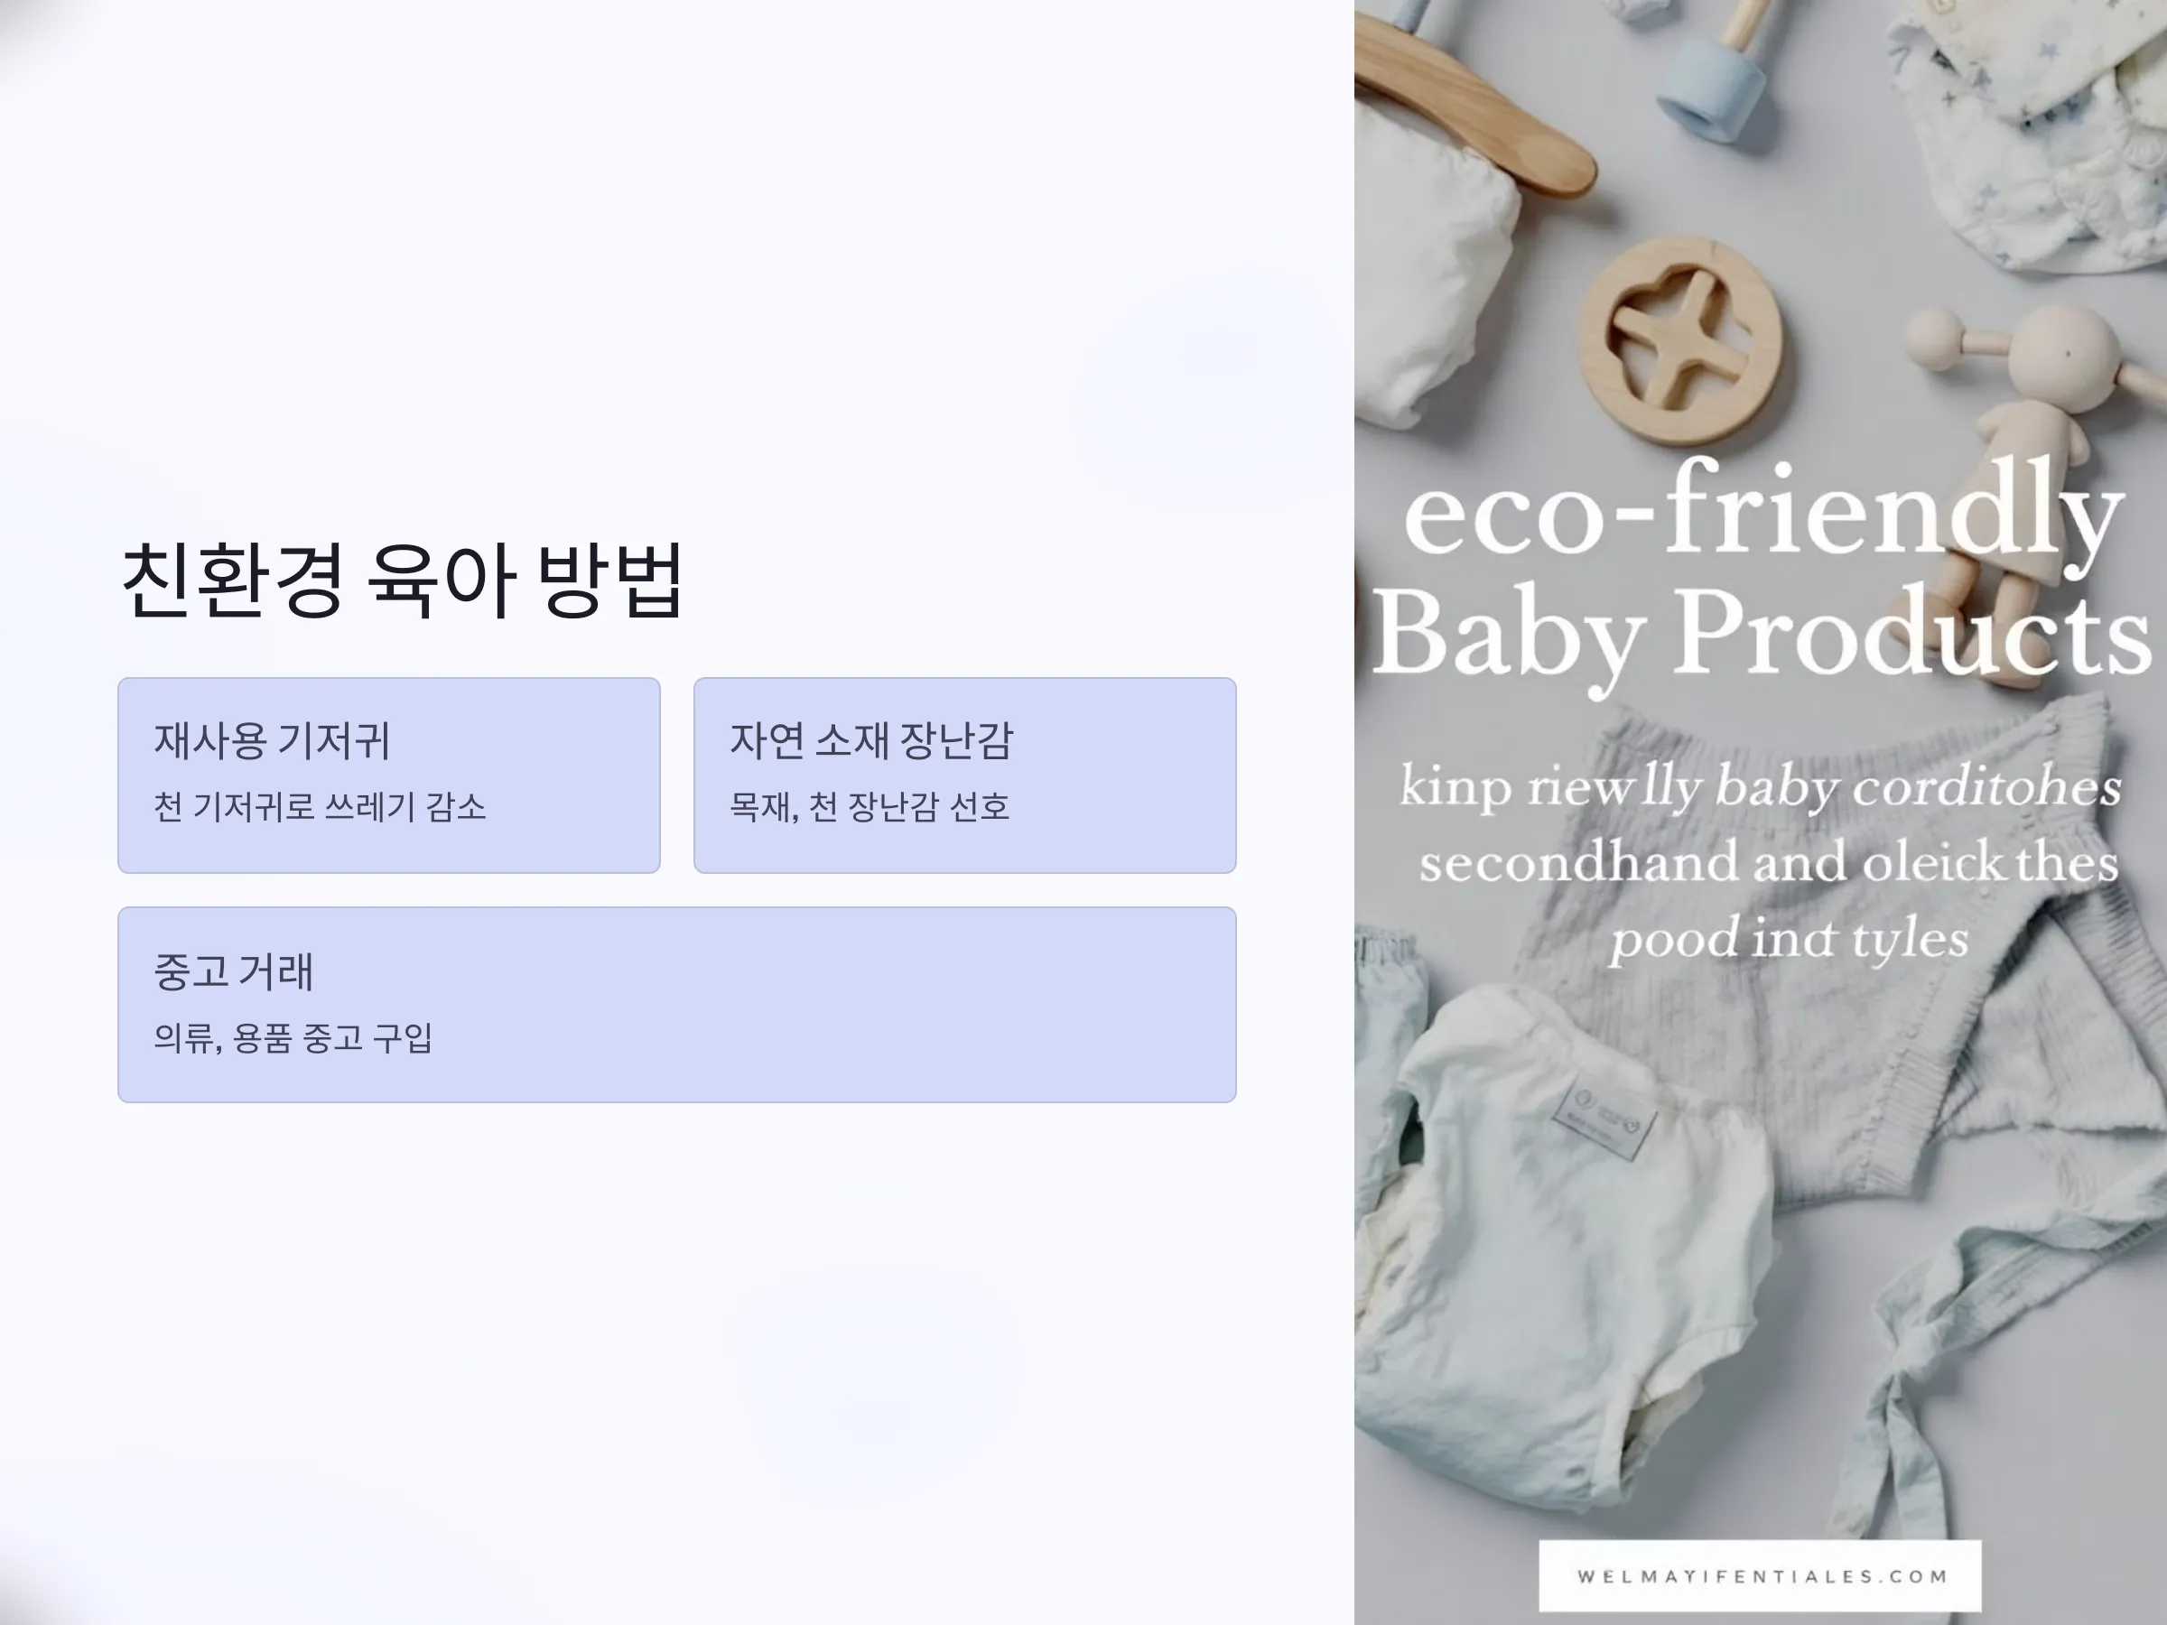Select the text 목재, 천 장난감 선호

[x=869, y=807]
